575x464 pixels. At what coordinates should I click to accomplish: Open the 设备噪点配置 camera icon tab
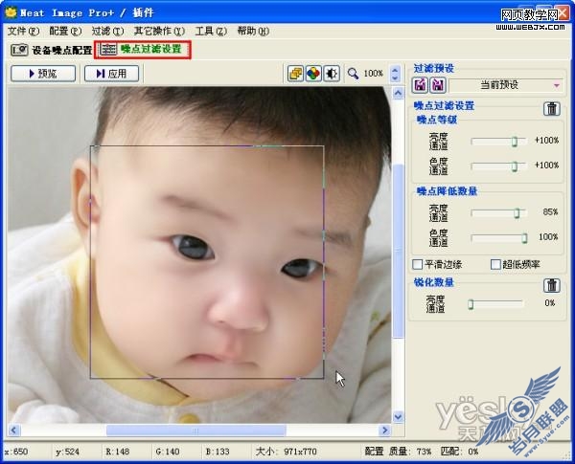point(19,50)
